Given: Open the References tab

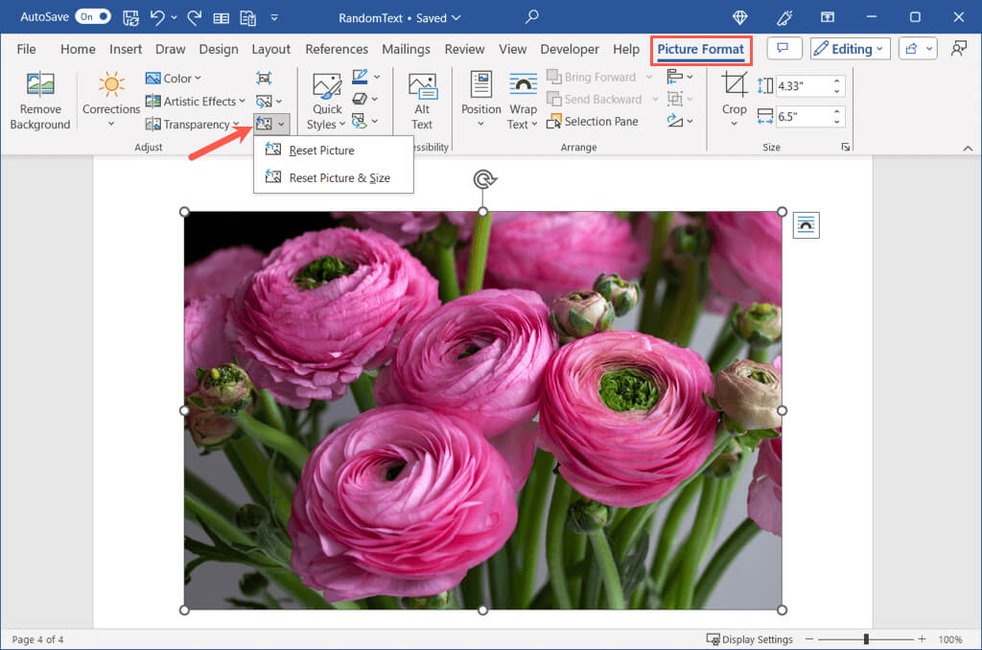Looking at the screenshot, I should pyautogui.click(x=337, y=49).
